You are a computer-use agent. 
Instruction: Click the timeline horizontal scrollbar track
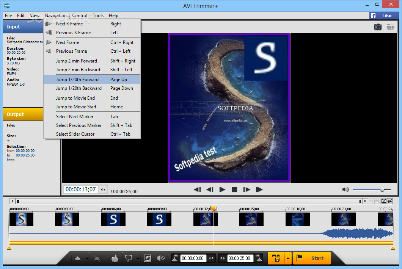coord(189,201)
